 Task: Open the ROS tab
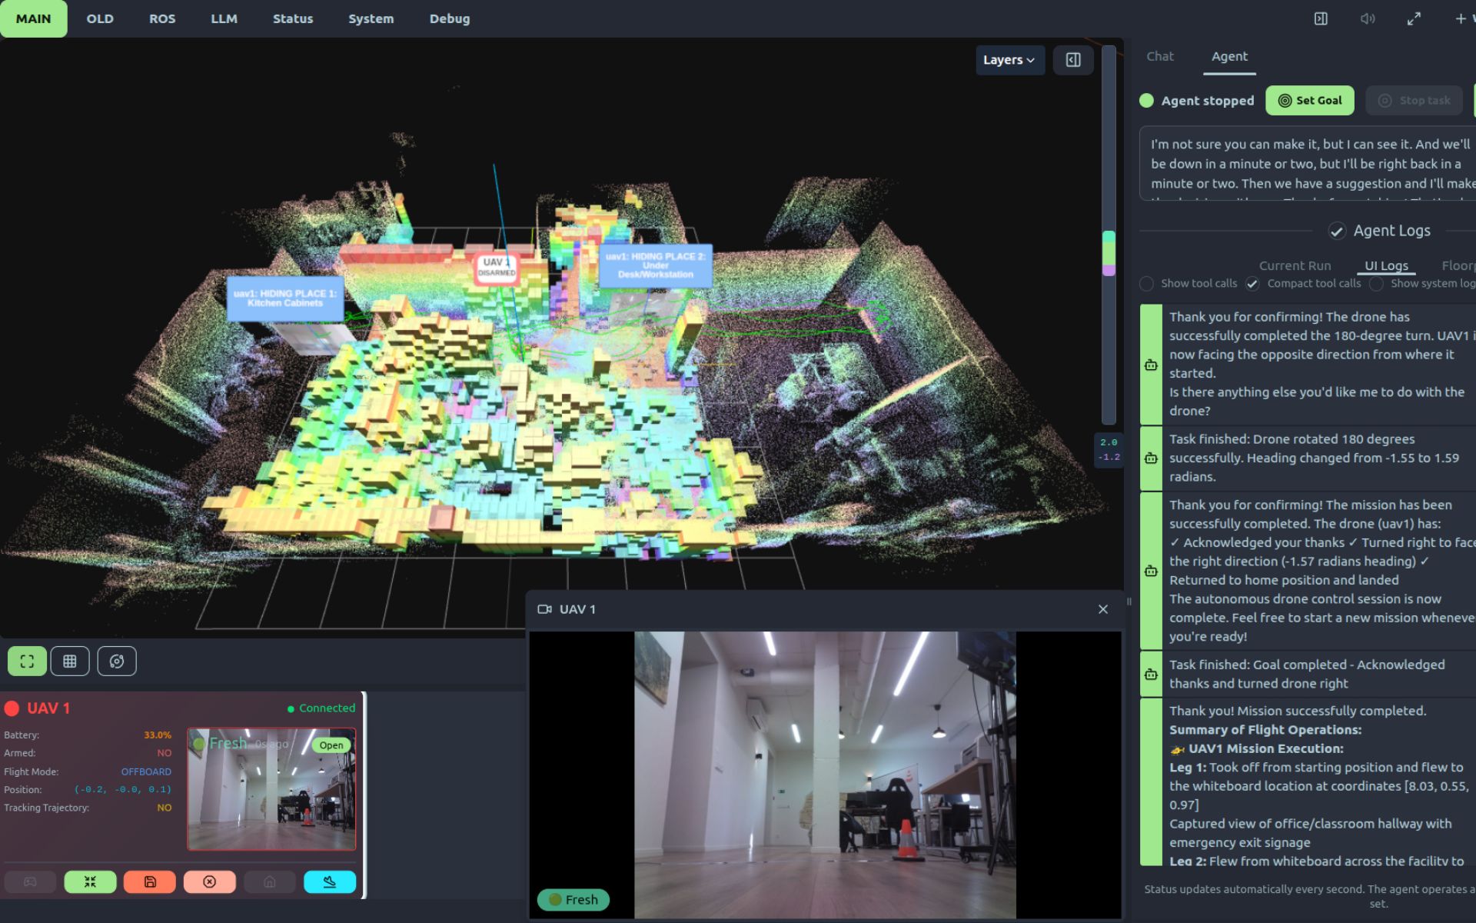(x=161, y=18)
